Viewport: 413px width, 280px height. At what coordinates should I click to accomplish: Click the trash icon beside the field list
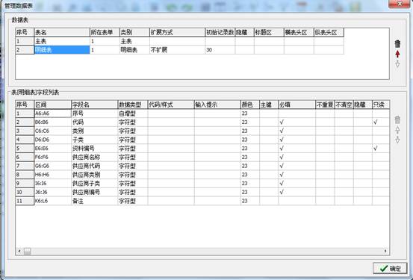tap(397, 120)
